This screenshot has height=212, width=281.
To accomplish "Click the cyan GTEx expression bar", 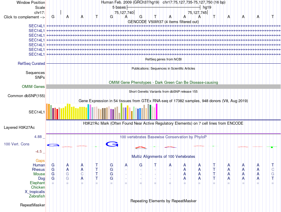I will point(88,112).
